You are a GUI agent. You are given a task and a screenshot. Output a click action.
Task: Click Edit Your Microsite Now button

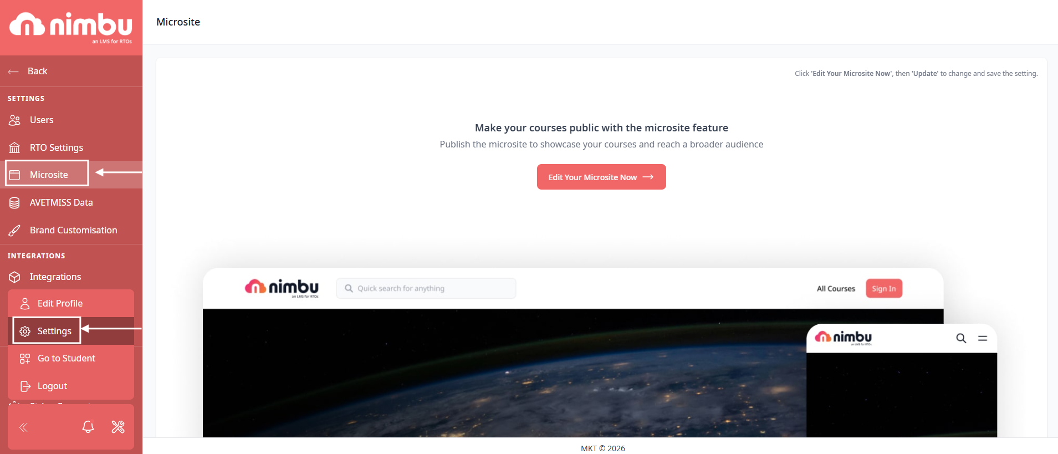click(x=601, y=177)
